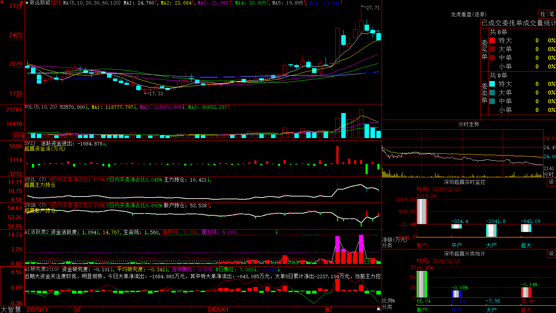Click the 超赢资金流(万元) label

click(x=45, y=149)
